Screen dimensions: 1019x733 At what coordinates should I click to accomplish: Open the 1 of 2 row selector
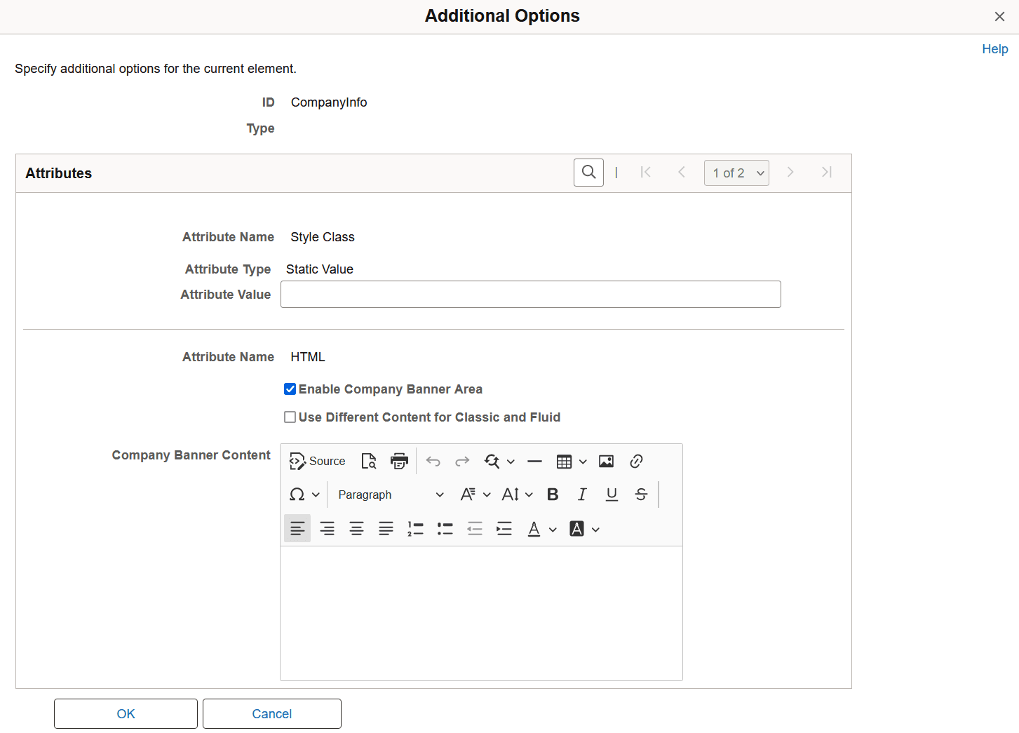736,173
